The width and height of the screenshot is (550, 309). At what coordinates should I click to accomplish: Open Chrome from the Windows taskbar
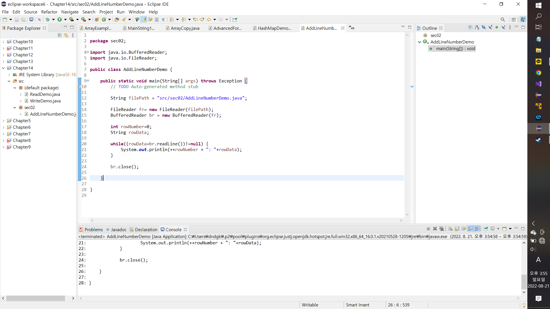point(538,73)
